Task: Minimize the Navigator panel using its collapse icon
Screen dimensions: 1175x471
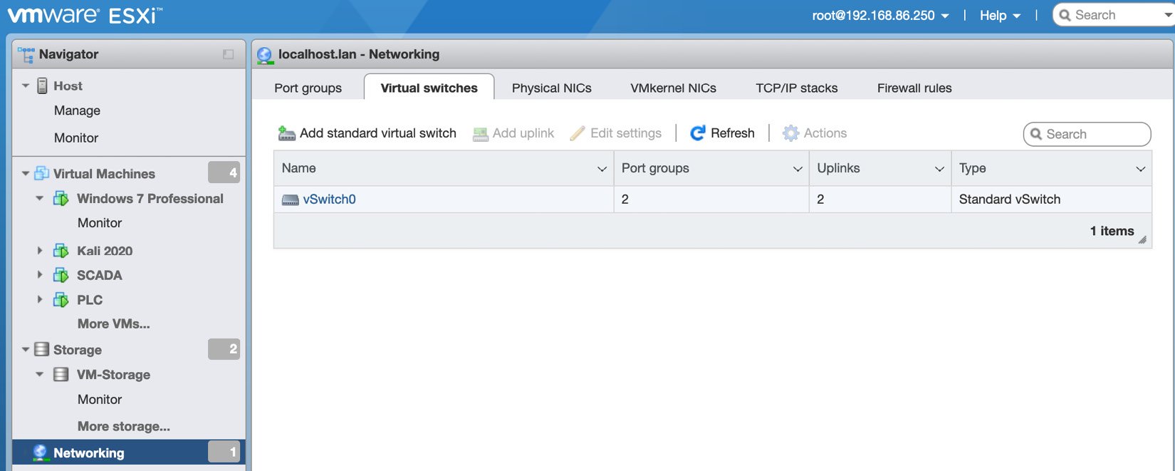Action: click(228, 54)
